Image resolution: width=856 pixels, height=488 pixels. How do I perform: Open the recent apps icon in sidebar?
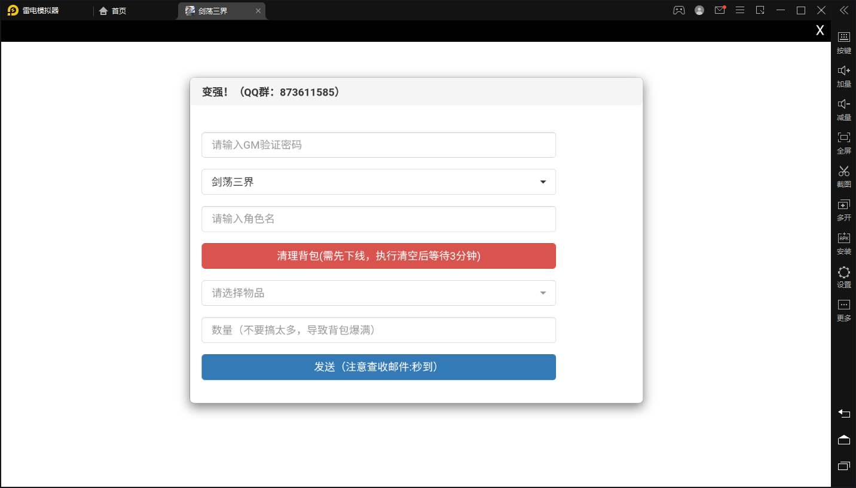pyautogui.click(x=843, y=466)
